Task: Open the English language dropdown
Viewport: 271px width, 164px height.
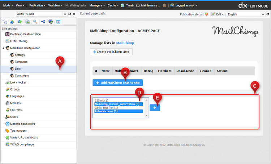Action: point(263,14)
